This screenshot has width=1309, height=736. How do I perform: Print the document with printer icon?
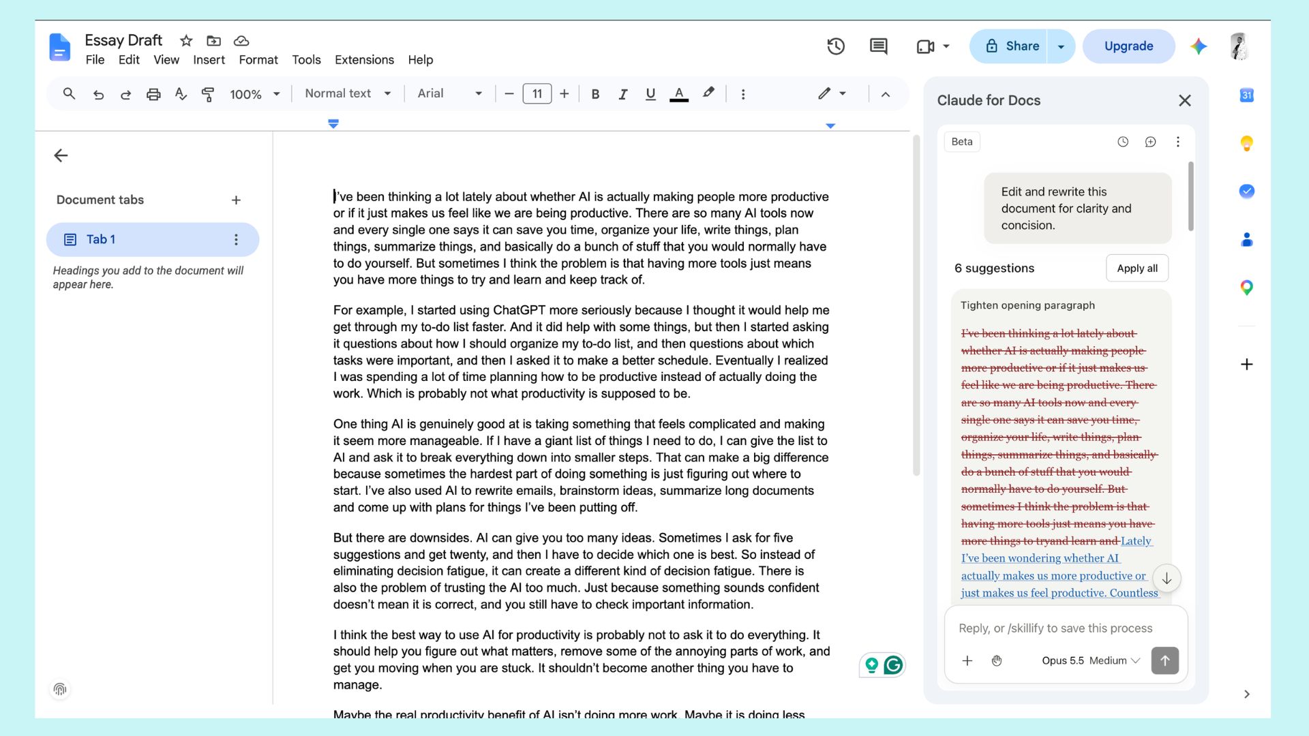coord(153,94)
